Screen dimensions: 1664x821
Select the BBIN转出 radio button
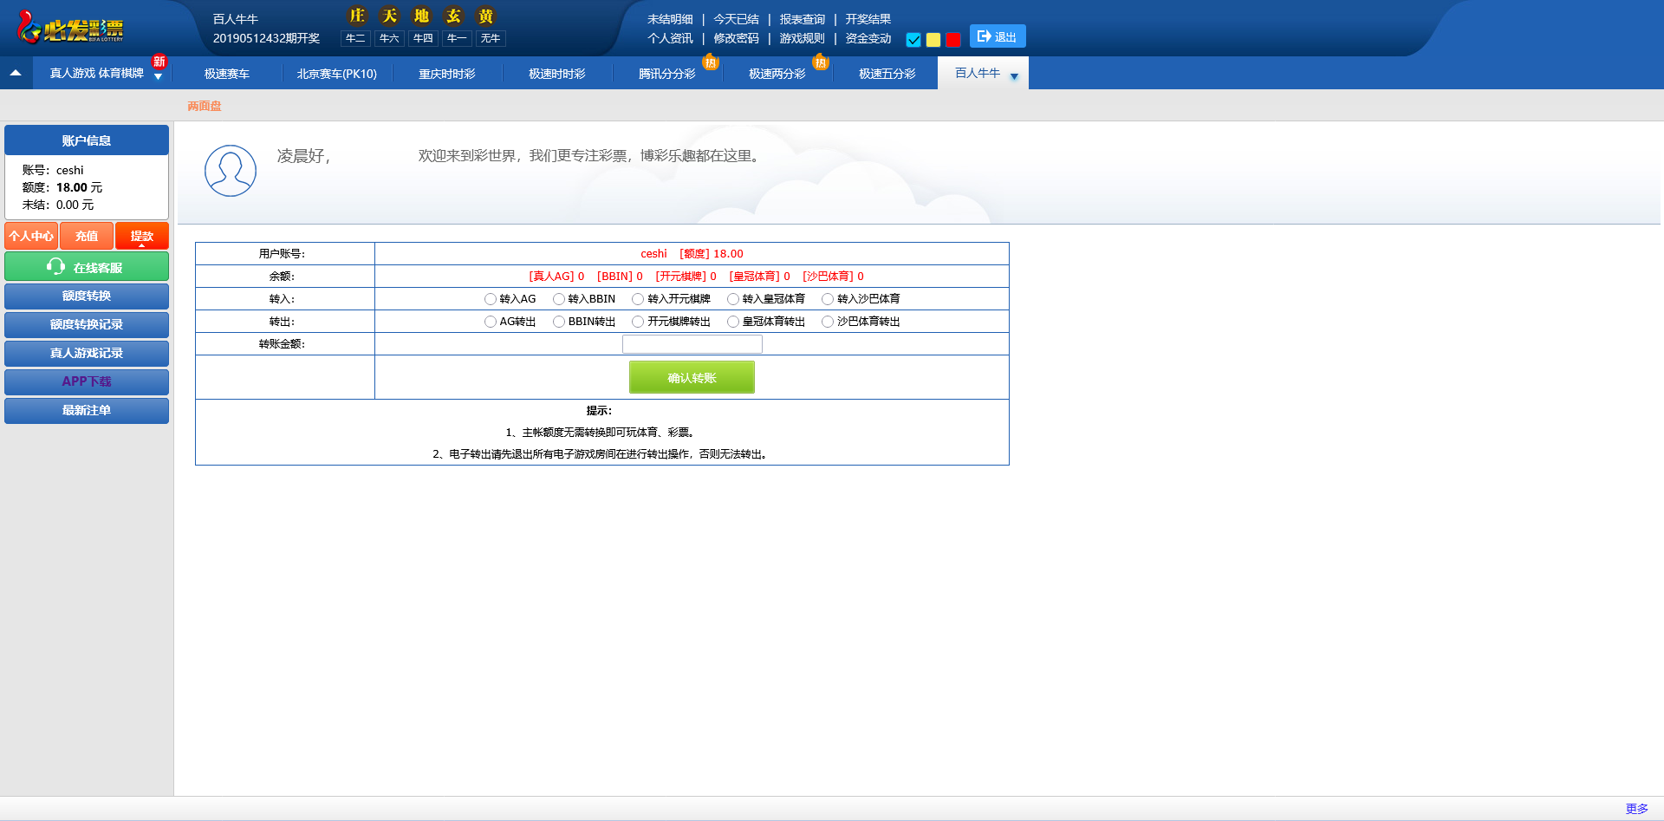(559, 322)
